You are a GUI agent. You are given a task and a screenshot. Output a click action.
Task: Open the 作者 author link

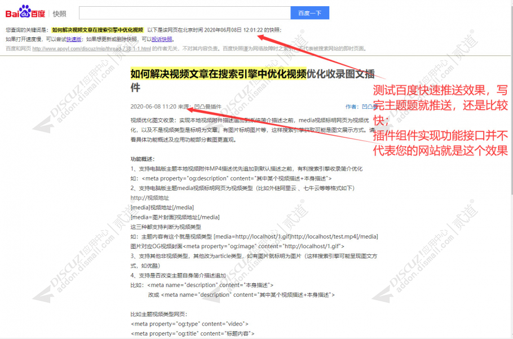point(361,107)
